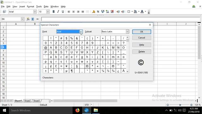
Task: Align cell text right
Action: [78, 12]
